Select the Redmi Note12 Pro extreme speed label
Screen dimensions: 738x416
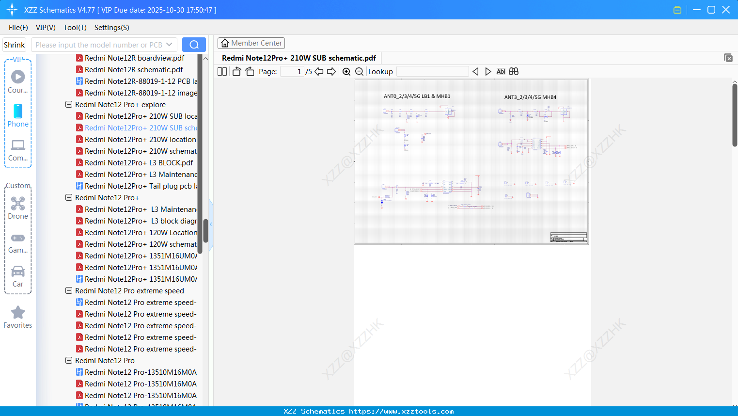coord(129,291)
